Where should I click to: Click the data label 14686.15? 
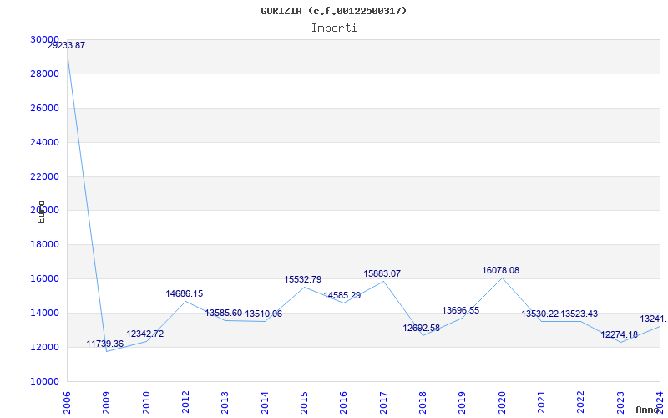(x=185, y=293)
